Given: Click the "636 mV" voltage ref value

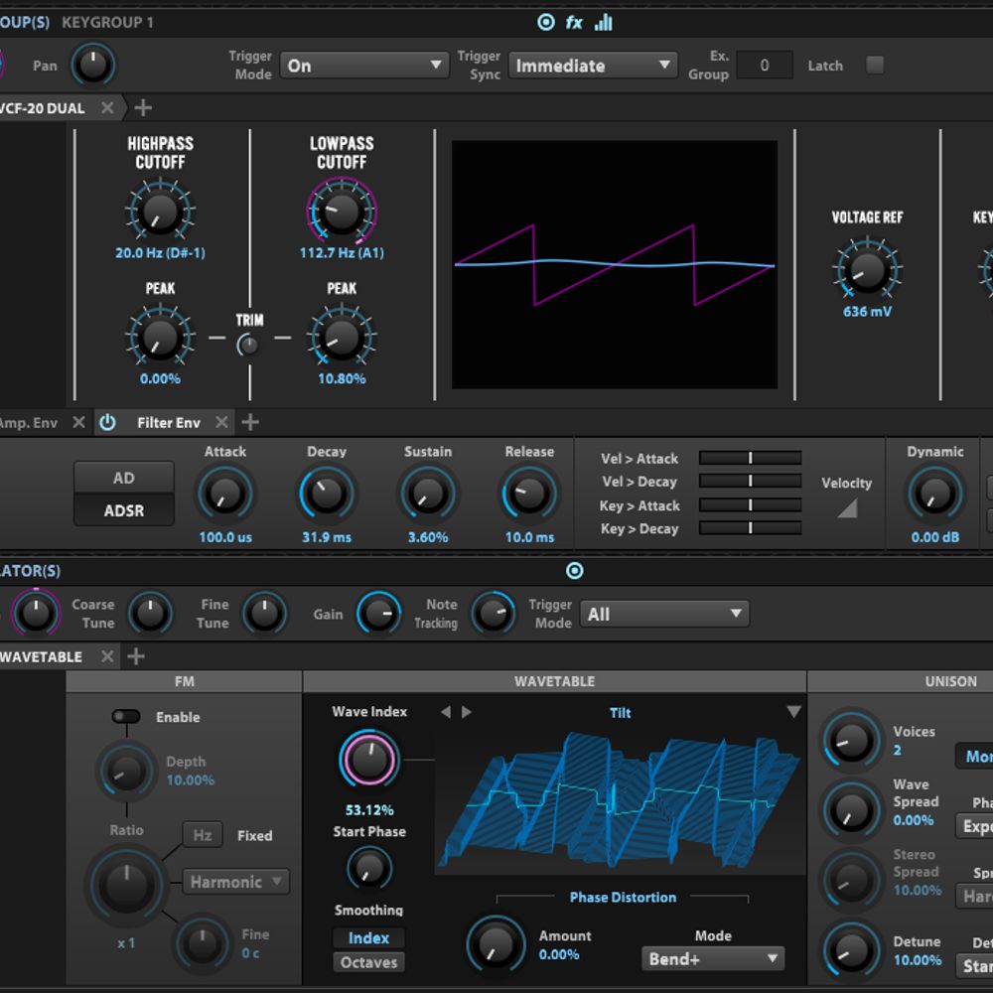Looking at the screenshot, I should 867,312.
